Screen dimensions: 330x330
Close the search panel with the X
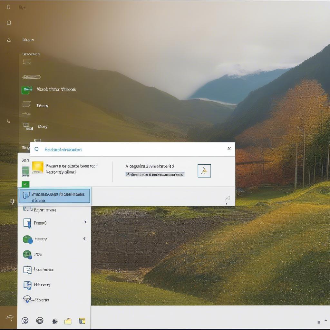[229, 149]
